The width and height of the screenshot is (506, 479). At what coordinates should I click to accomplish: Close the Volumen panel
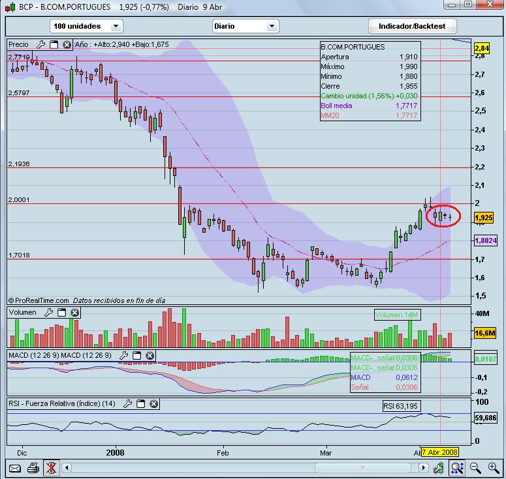click(x=74, y=312)
